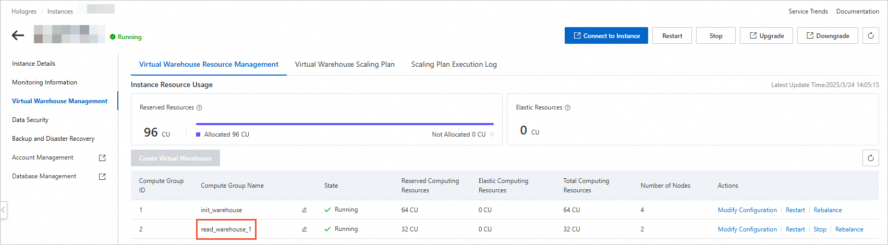The width and height of the screenshot is (888, 245).
Task: Stop the read_warehouse_1 compute group
Action: coord(820,229)
